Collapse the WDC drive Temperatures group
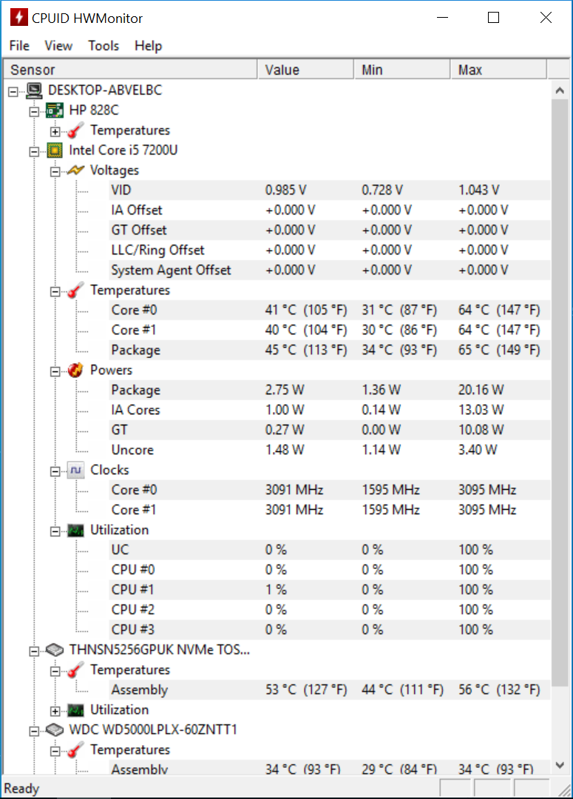The height and width of the screenshot is (799, 573). click(x=55, y=751)
